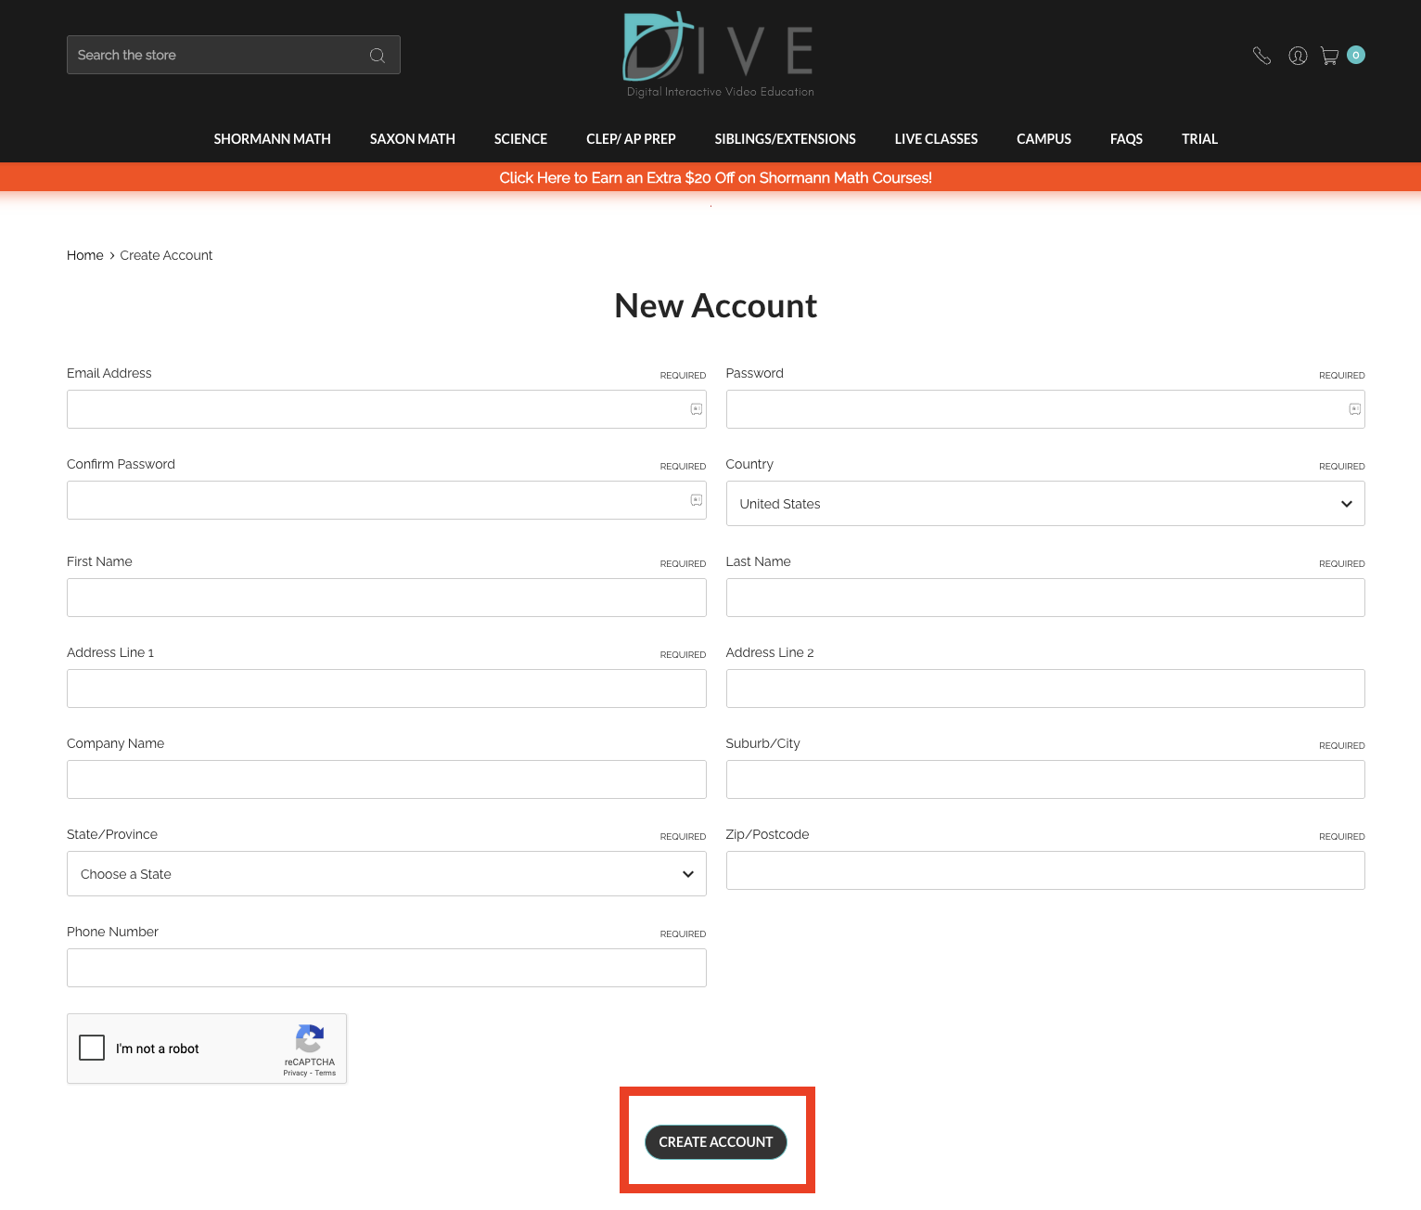
Task: Open reCAPTCHA Privacy link
Action: click(x=295, y=1073)
